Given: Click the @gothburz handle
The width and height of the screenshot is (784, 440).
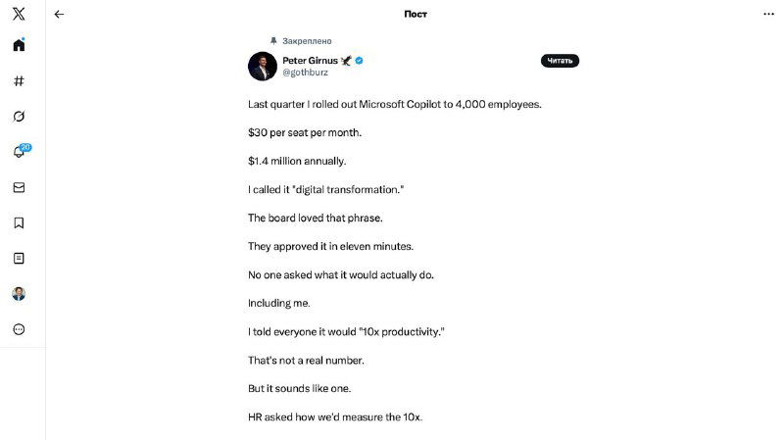Looking at the screenshot, I should pyautogui.click(x=305, y=73).
